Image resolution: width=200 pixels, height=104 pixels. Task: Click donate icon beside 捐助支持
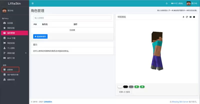4,80
